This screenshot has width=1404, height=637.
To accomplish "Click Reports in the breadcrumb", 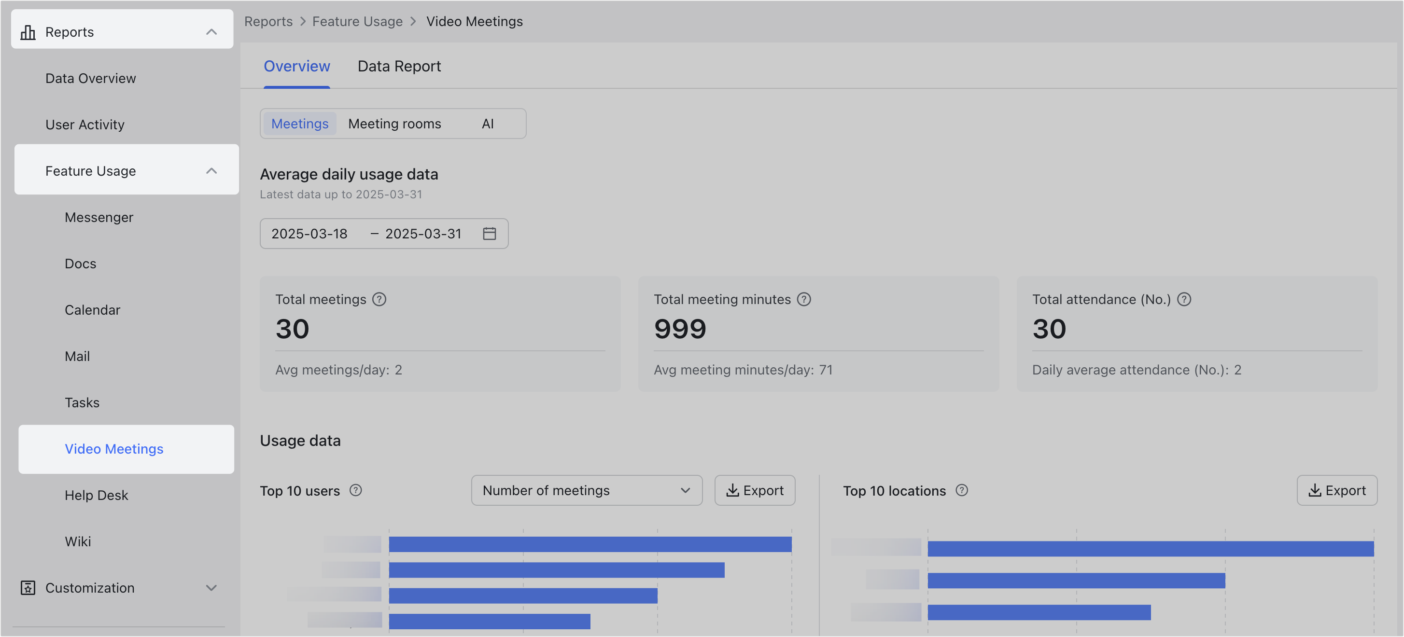I will click(268, 21).
